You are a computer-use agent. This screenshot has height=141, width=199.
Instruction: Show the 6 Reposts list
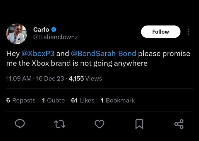coord(21,100)
